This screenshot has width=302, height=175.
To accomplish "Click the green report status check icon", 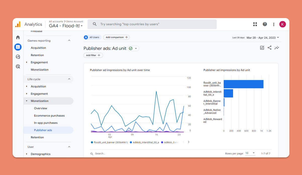I will coord(130,48).
